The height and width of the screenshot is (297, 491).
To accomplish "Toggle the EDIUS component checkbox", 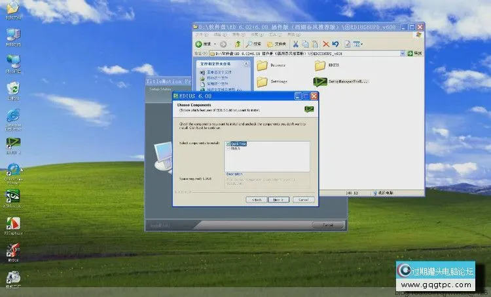I will tap(228, 149).
